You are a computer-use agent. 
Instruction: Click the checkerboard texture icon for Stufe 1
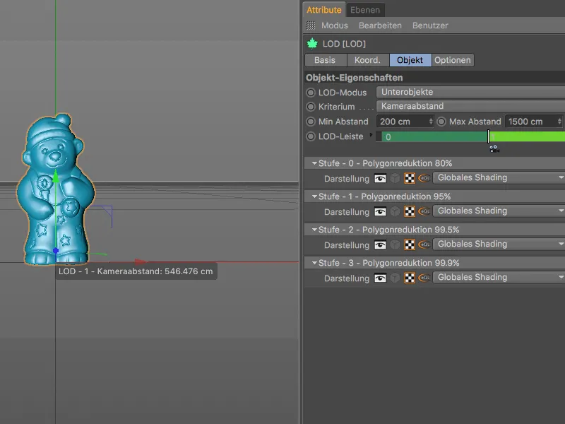410,211
